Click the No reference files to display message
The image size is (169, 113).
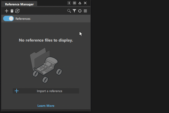pos(46,40)
